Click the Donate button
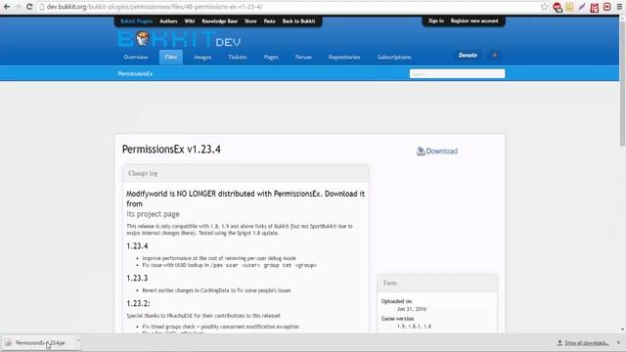This screenshot has width=626, height=352. tap(468, 55)
